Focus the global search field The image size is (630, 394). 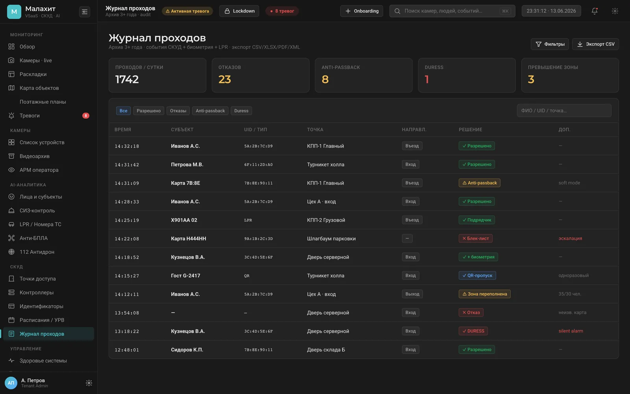[452, 11]
